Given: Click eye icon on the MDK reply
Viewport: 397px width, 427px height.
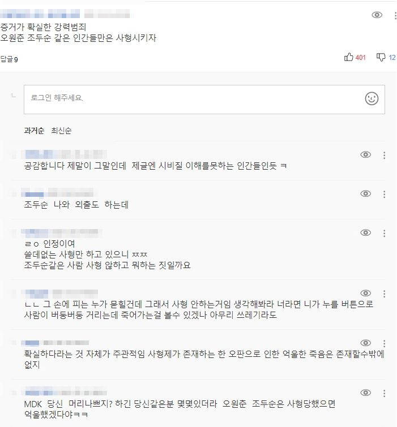Looking at the screenshot, I should [366, 393].
